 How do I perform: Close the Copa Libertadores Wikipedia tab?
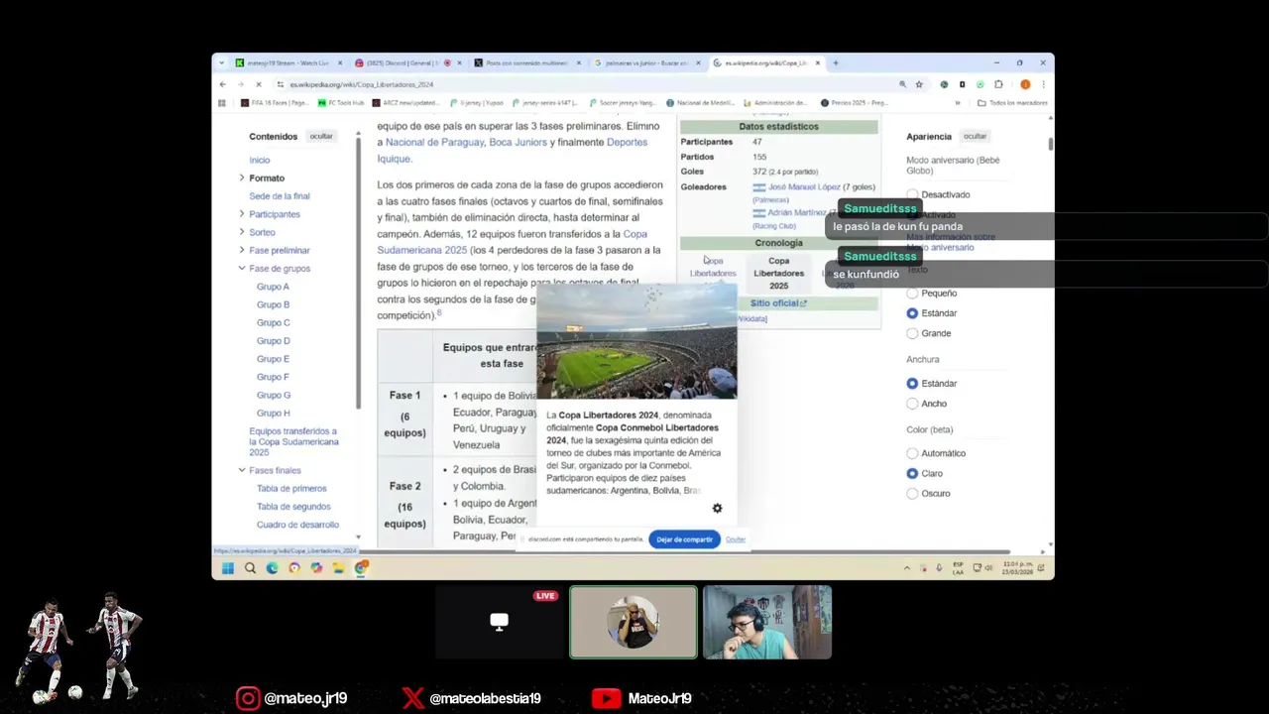[818, 62]
